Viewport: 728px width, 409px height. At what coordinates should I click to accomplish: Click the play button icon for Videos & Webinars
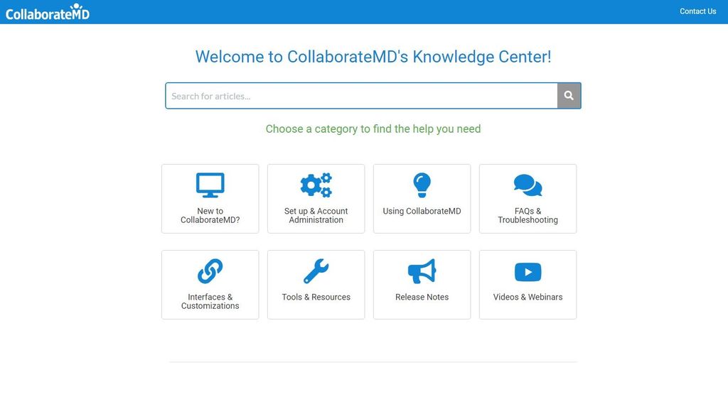tap(528, 271)
